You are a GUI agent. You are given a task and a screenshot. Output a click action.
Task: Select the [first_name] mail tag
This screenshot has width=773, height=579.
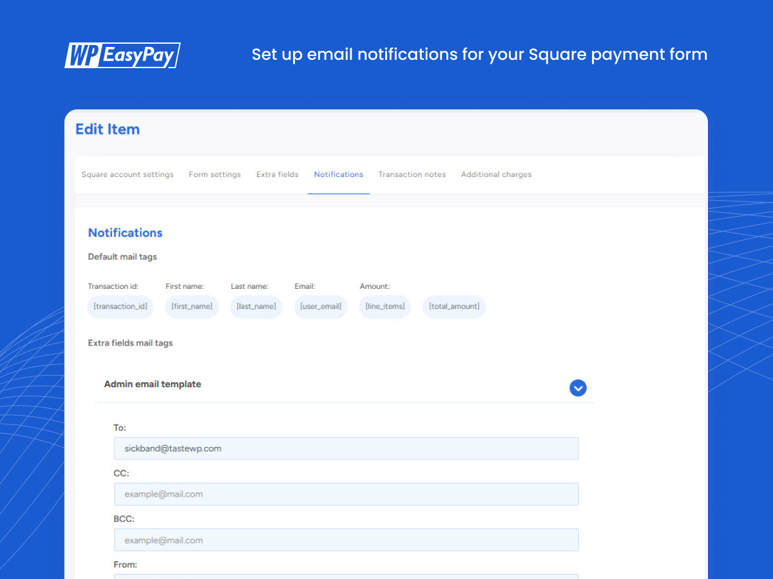coord(192,307)
